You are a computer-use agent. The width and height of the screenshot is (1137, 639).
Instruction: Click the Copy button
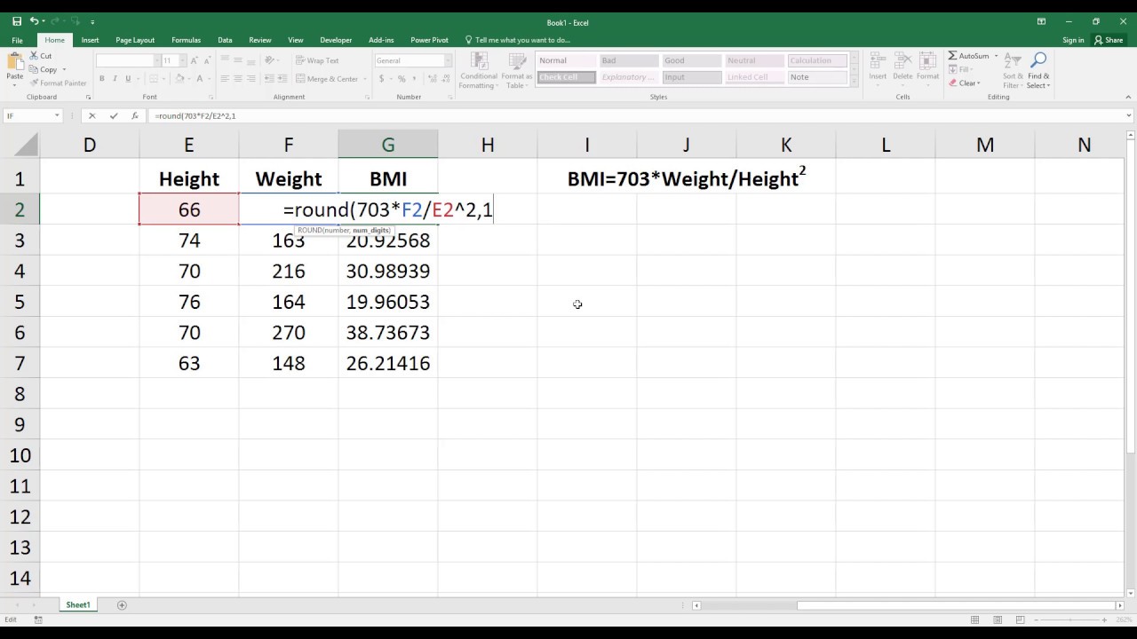(44, 69)
